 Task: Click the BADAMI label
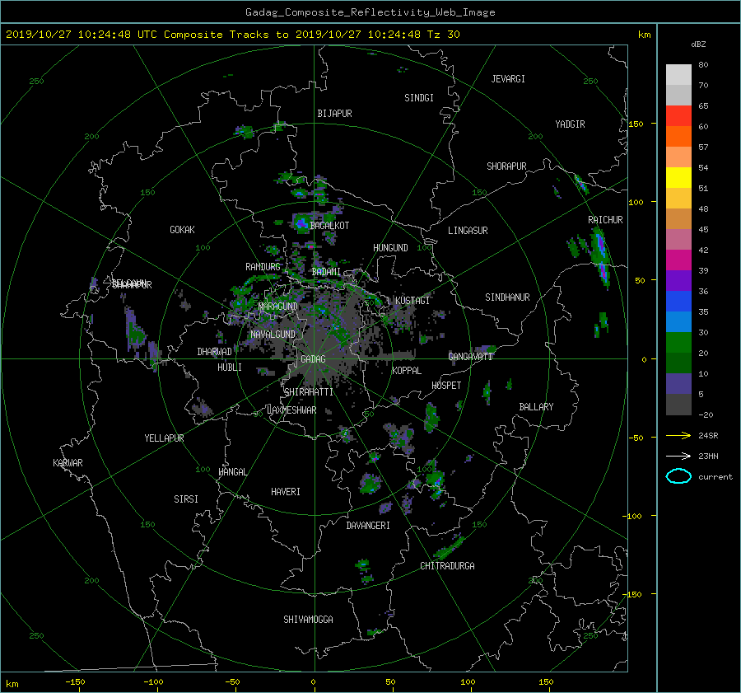point(326,272)
